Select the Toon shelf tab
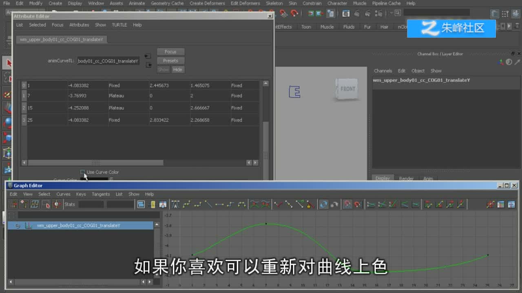The width and height of the screenshot is (522, 293). pos(306,27)
